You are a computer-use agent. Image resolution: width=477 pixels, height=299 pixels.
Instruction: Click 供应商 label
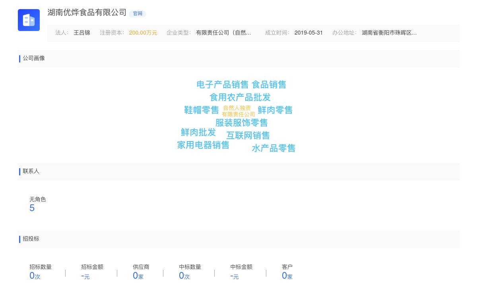coord(141,267)
